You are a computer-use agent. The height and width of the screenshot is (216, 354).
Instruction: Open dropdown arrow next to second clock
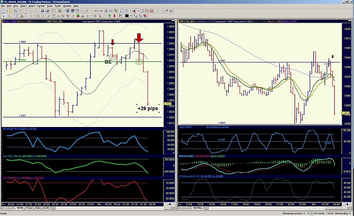click(130, 11)
